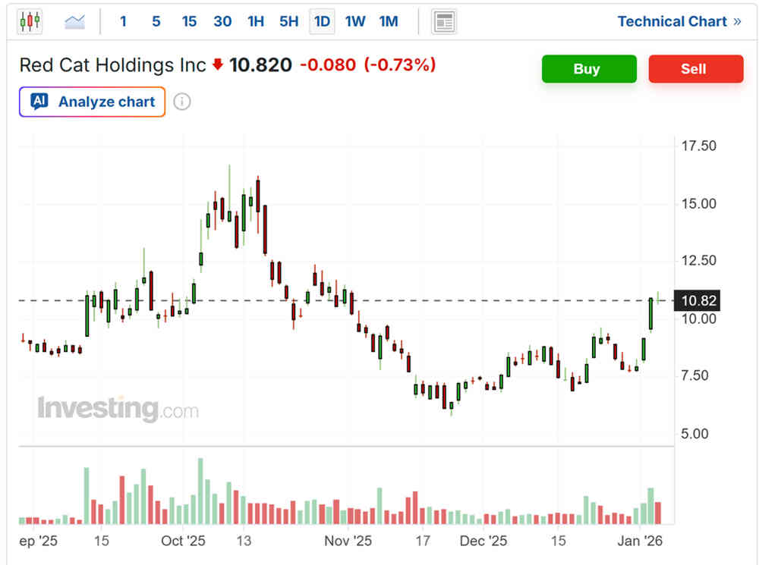Viewport: 759px width, 565px height.
Task: Select the 1 minute interval
Action: (123, 22)
